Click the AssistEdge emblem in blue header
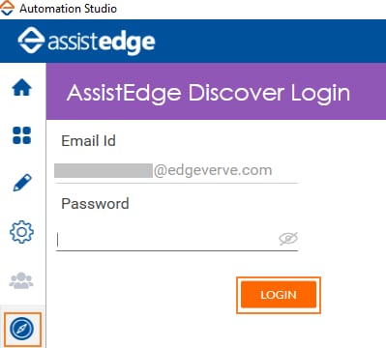This screenshot has height=348, width=386. [31, 41]
